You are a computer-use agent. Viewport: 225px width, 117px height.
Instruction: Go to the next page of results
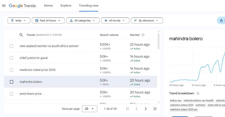coord(146,109)
